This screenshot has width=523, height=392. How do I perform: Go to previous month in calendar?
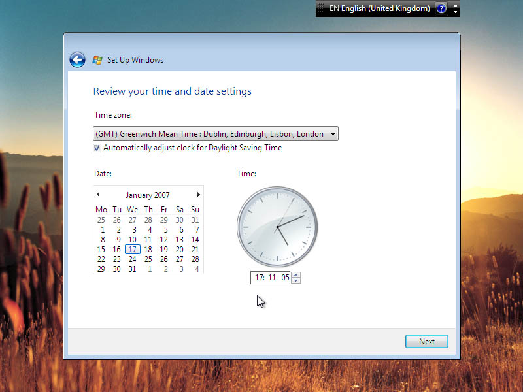click(x=98, y=194)
